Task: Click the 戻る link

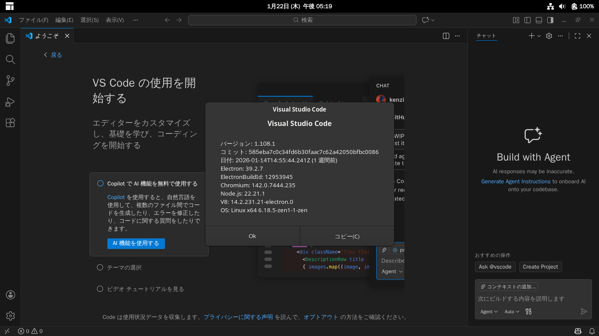Action: 53,55
